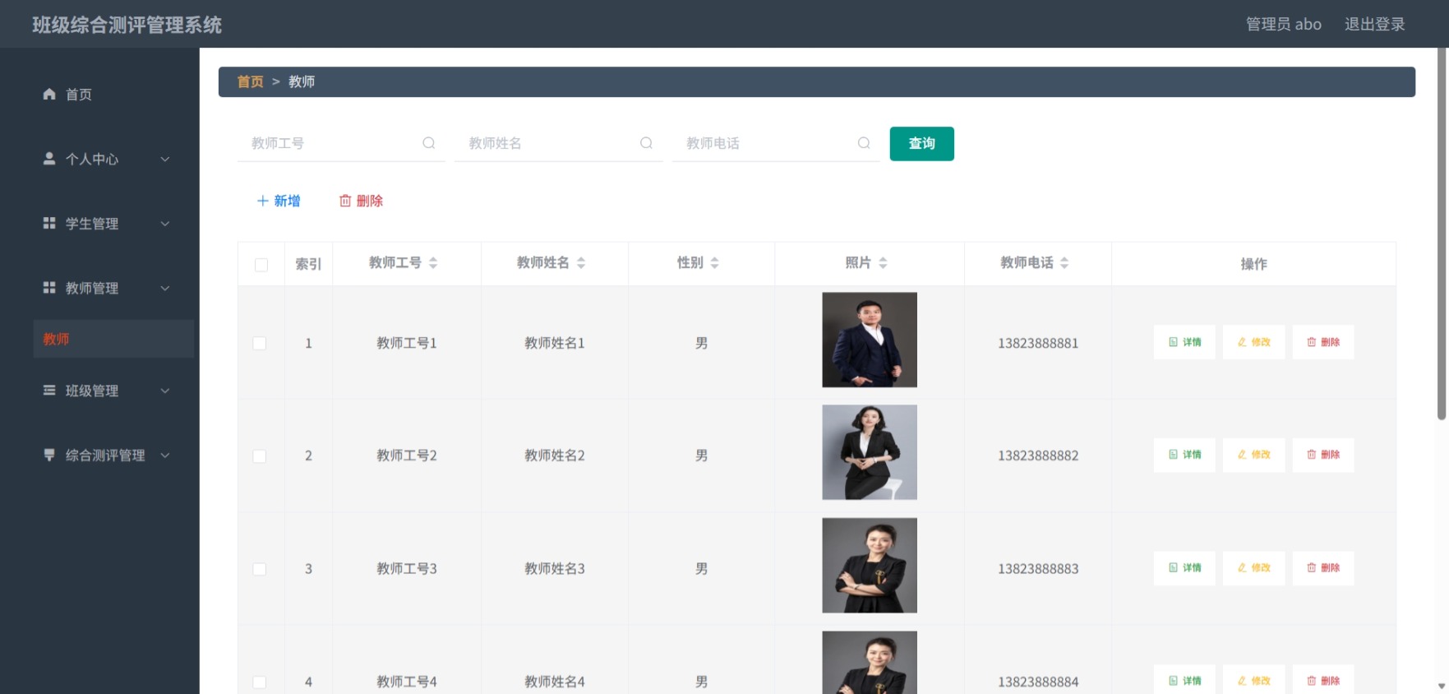Click the photo of 教师姓名3

(870, 565)
